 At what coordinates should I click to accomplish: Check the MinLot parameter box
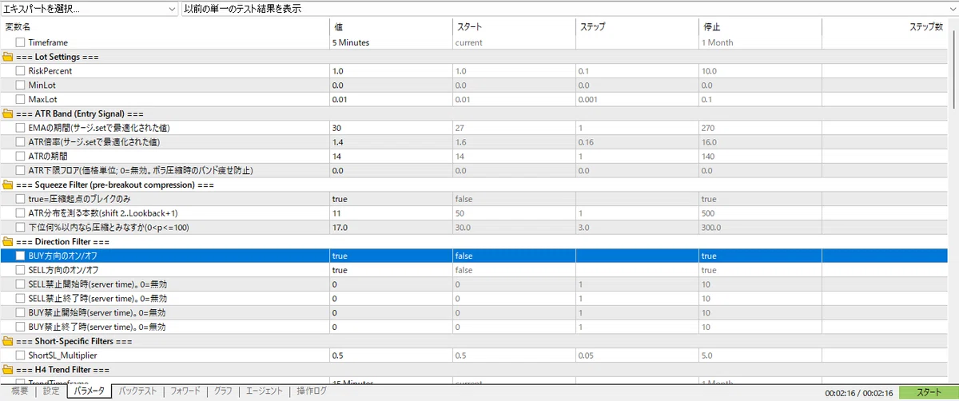pyautogui.click(x=21, y=85)
